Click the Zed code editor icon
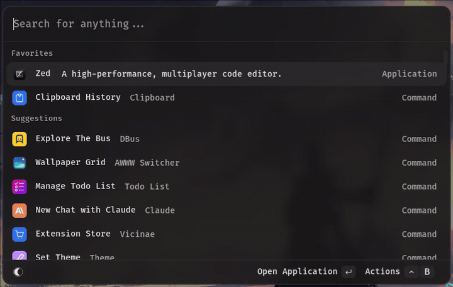Screen dimensions: 453x287 20,74
